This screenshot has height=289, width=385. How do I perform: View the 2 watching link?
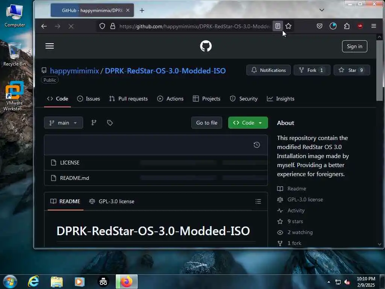click(x=300, y=232)
